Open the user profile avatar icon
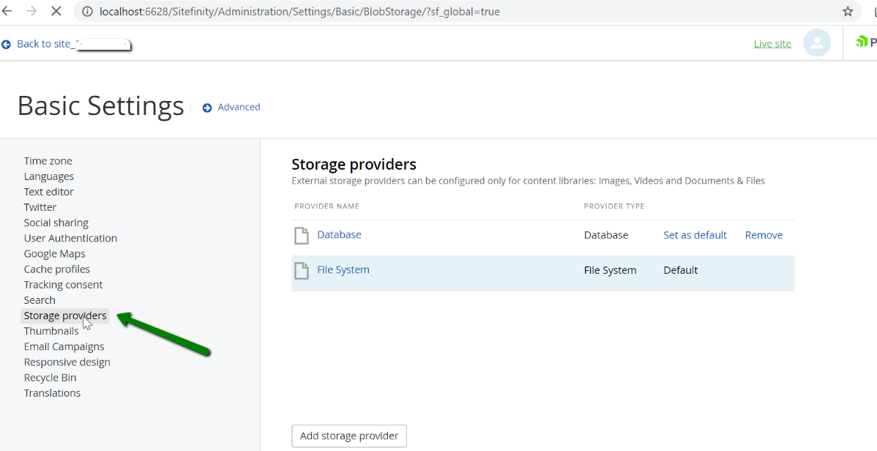 [817, 42]
